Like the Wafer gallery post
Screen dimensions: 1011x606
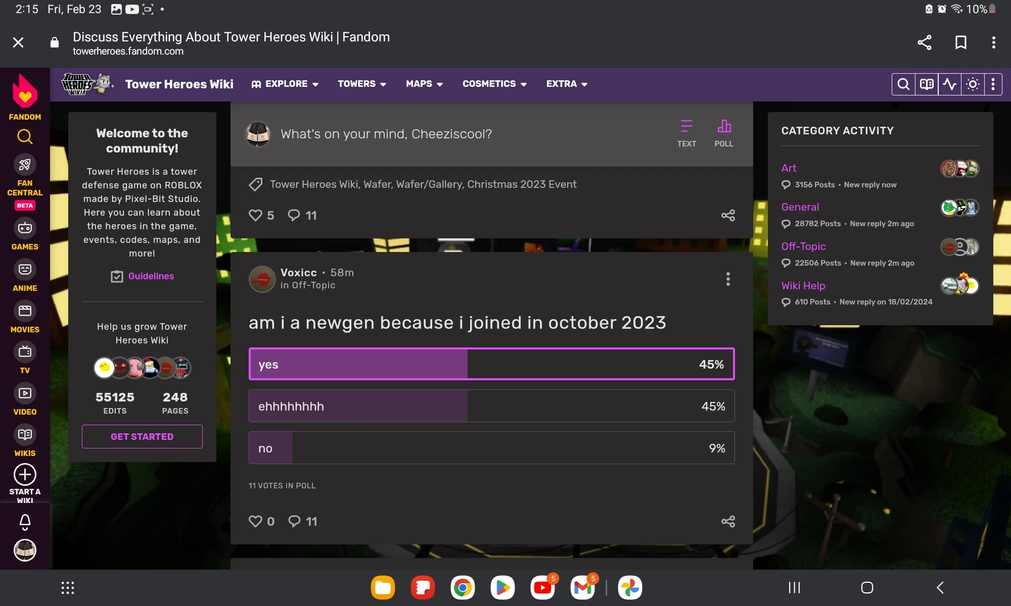256,215
